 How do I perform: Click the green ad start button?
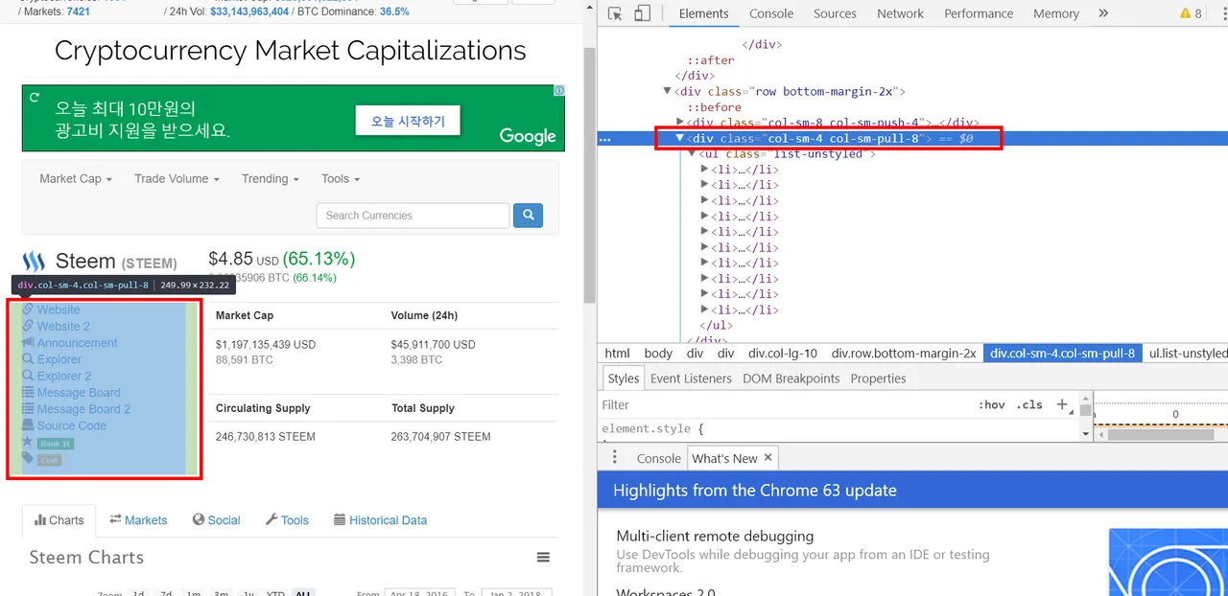pyautogui.click(x=408, y=121)
